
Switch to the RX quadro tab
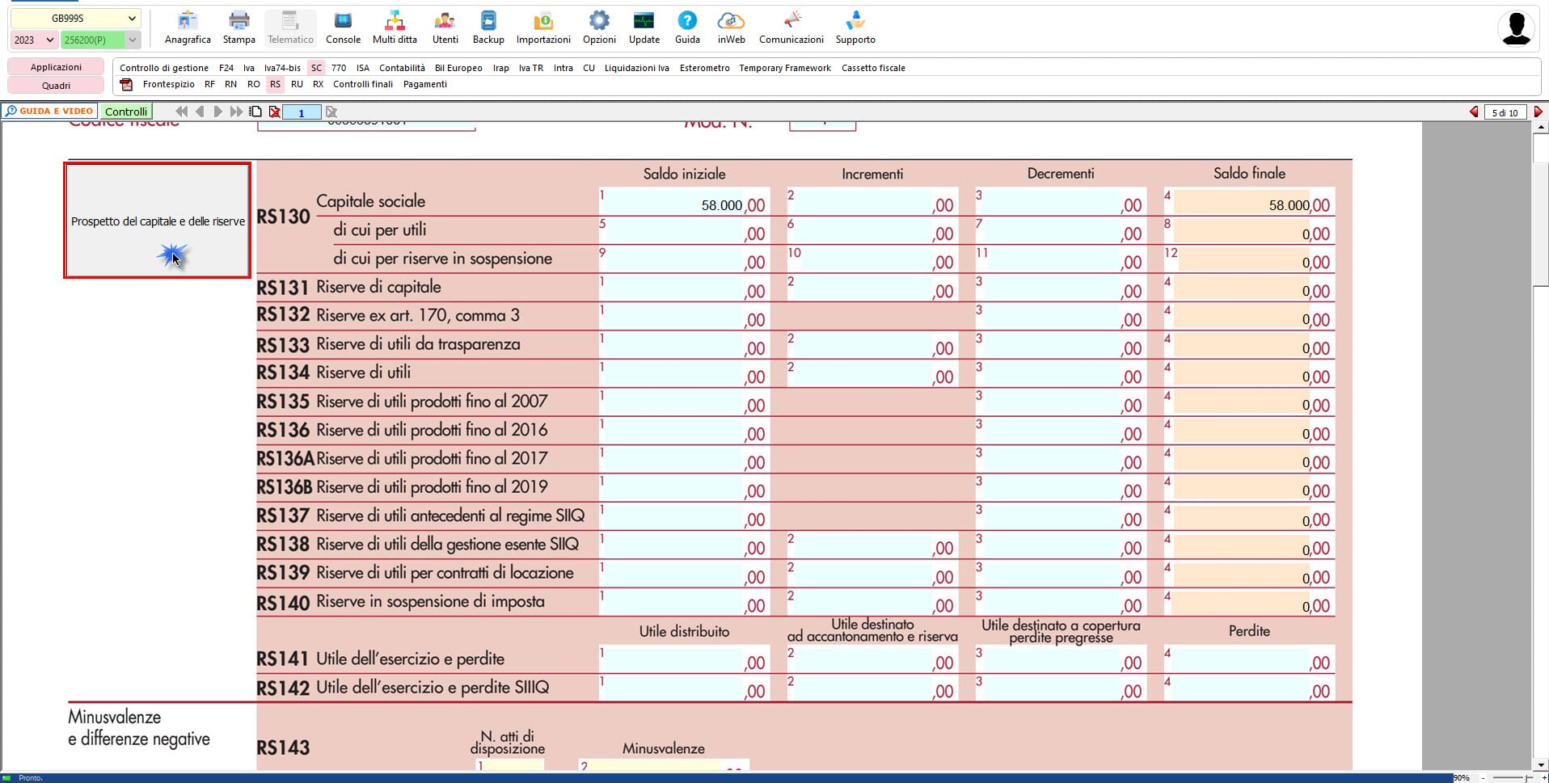tap(317, 84)
